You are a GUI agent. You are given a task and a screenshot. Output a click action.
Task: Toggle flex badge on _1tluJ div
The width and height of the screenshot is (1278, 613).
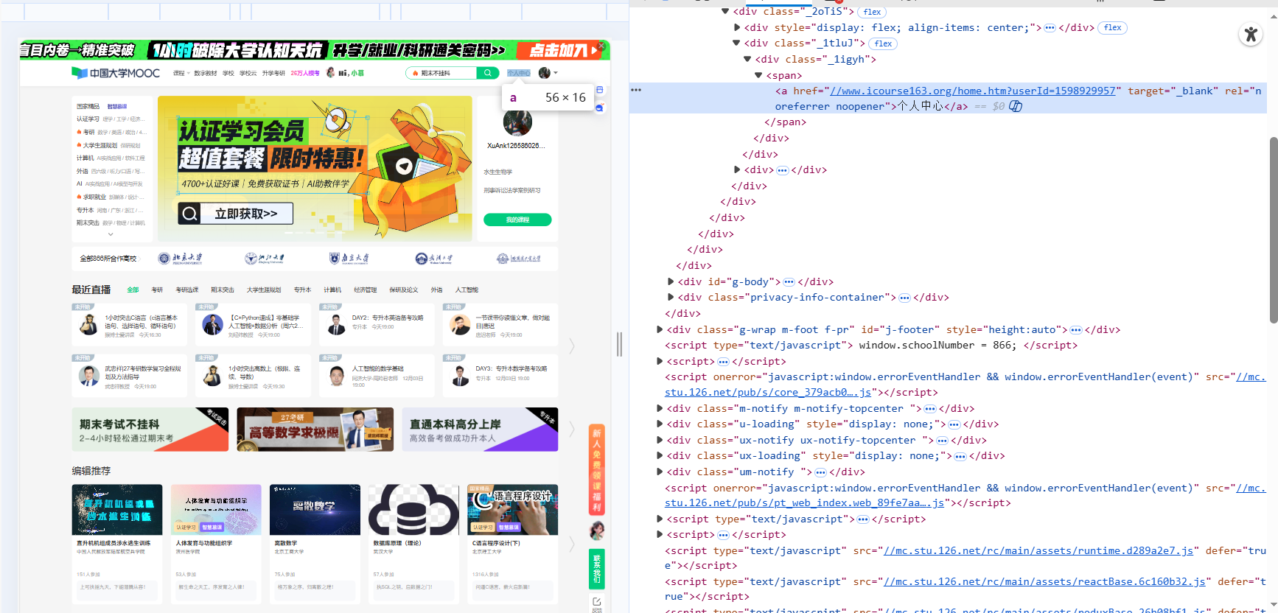[884, 43]
